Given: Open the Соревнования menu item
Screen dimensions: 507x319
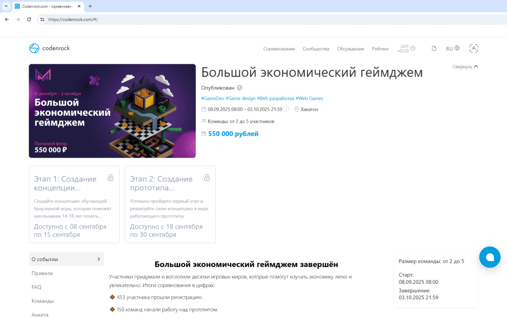Looking at the screenshot, I should click(x=279, y=49).
